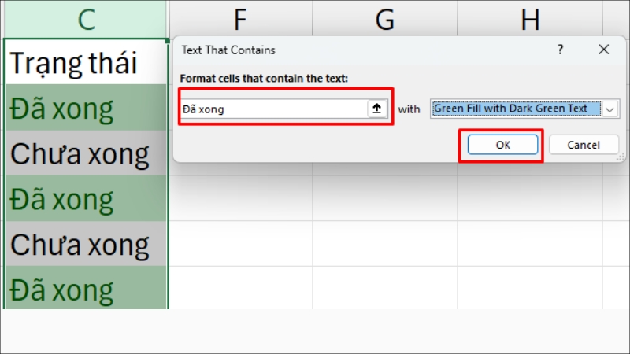
Task: Click the text field containing Đã xong
Action: 272,109
